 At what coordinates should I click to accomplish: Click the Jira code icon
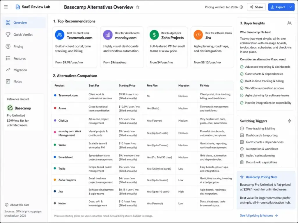(198, 35)
